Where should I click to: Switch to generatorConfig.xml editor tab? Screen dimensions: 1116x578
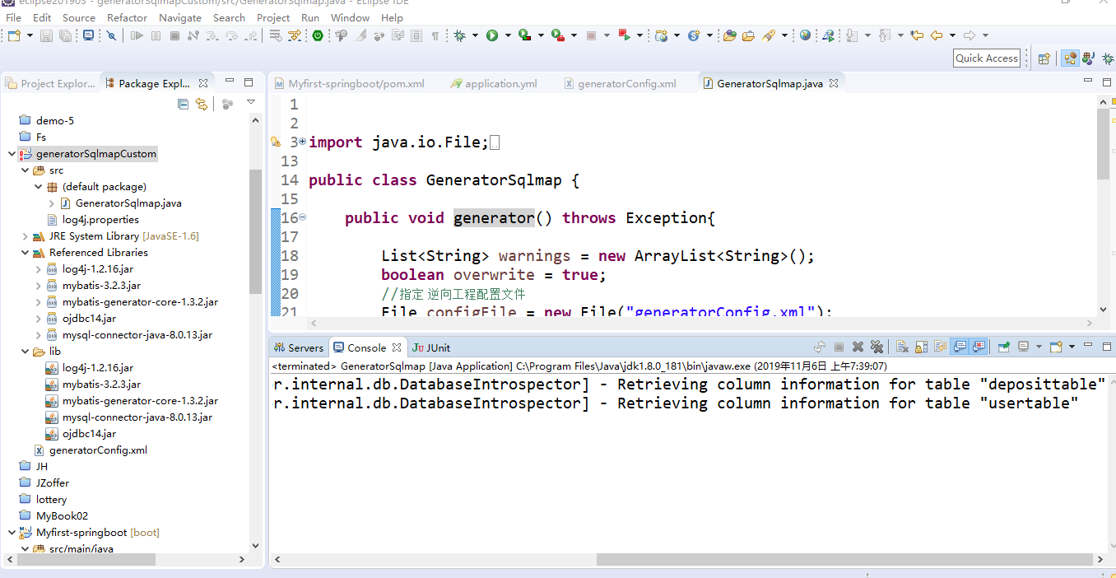coord(620,83)
